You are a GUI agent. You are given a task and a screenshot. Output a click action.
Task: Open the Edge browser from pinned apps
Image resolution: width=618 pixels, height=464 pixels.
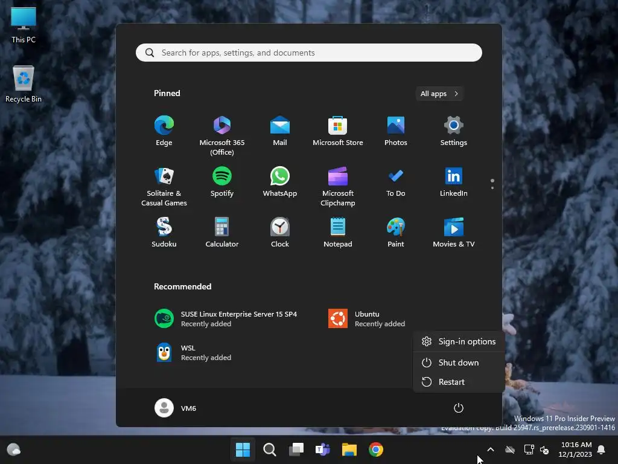164,131
